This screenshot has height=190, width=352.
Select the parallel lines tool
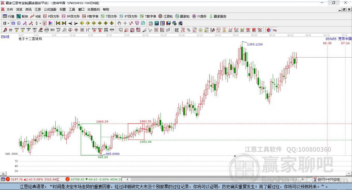click(x=168, y=30)
